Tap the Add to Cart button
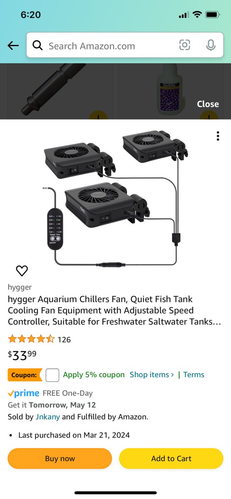This screenshot has width=231, height=499. click(171, 459)
